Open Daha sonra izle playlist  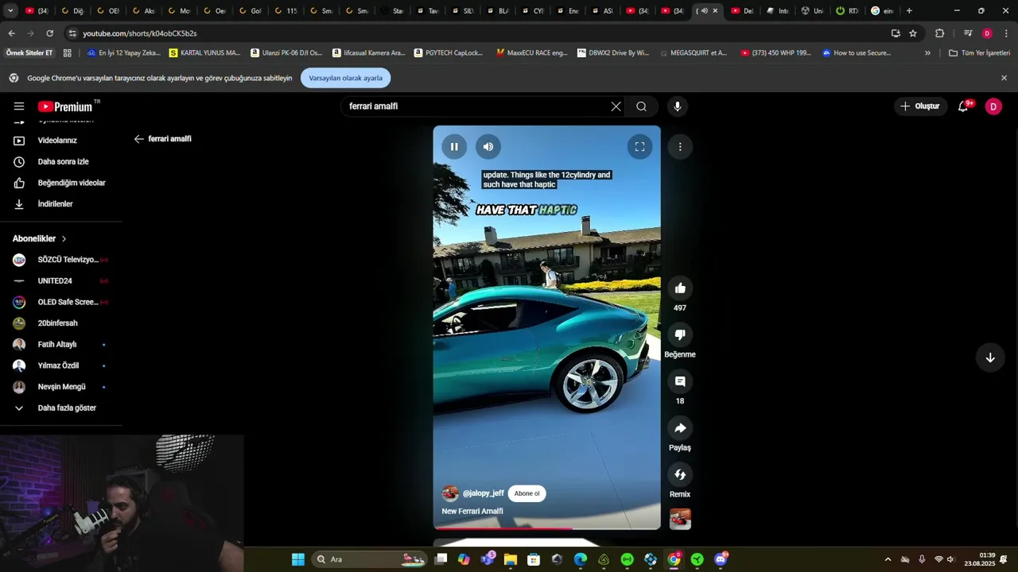(61, 161)
